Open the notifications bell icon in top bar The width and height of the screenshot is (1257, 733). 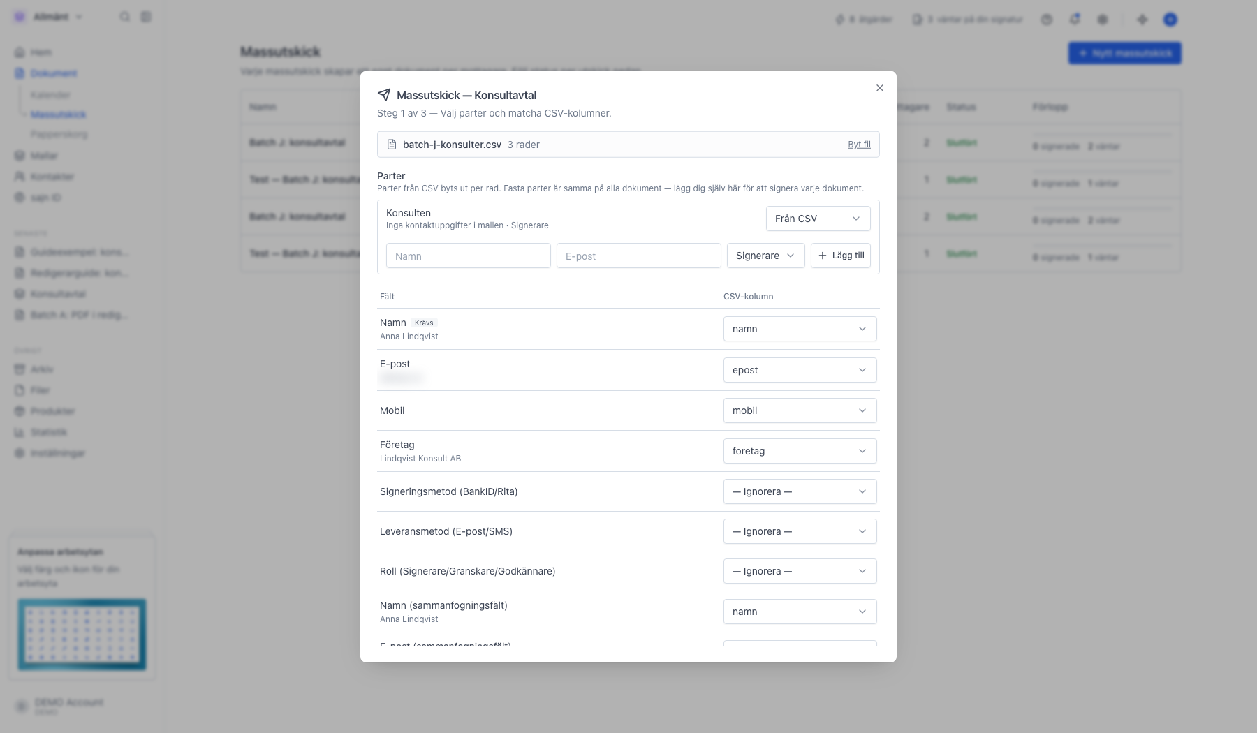pyautogui.click(x=1075, y=20)
